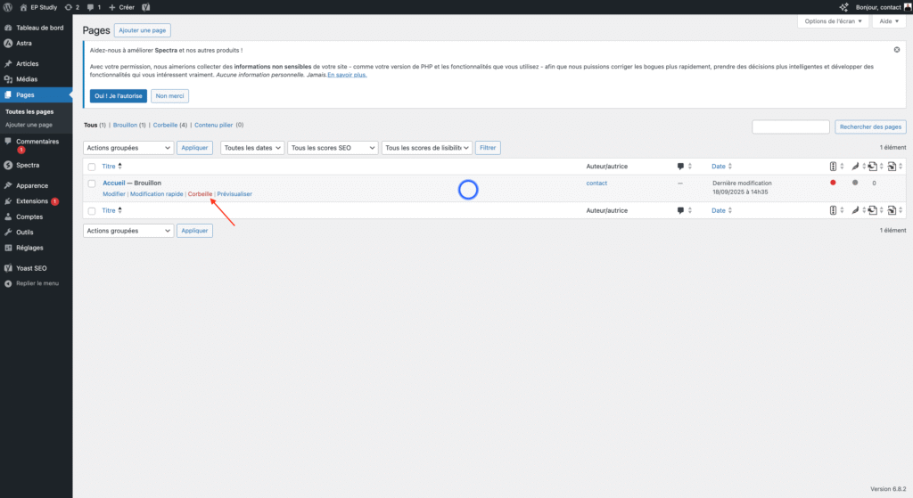Open the bottom Actions groupées dropdown
913x498 pixels.
[128, 231]
